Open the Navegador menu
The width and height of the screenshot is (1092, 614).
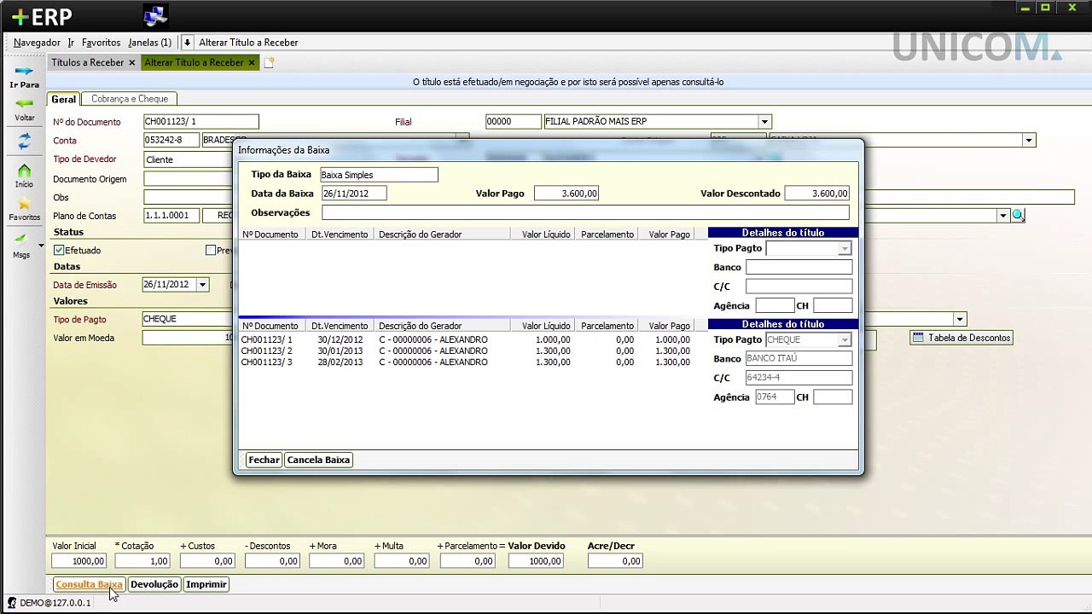(37, 43)
